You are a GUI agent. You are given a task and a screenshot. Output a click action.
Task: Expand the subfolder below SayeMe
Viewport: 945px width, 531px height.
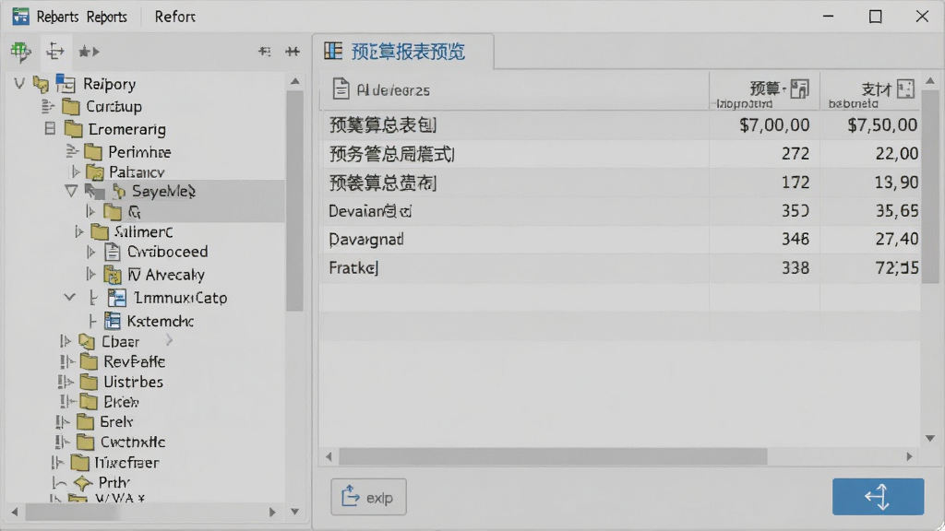pyautogui.click(x=90, y=211)
